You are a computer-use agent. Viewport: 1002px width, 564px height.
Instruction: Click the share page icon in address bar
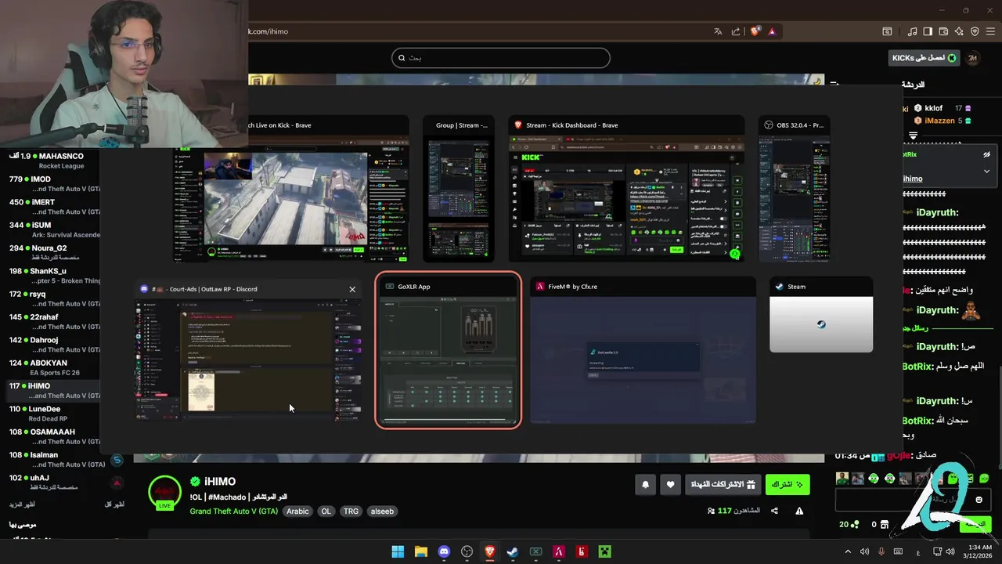coord(736,31)
